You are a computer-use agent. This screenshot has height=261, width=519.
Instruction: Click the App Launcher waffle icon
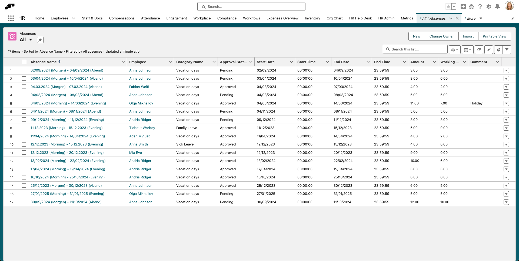pos(11,18)
